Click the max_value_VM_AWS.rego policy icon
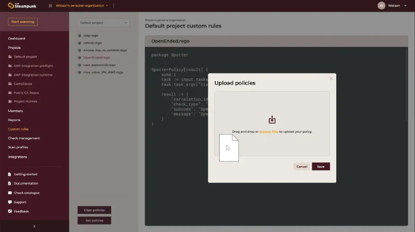Viewport: 415px width, 232px height. [79, 72]
